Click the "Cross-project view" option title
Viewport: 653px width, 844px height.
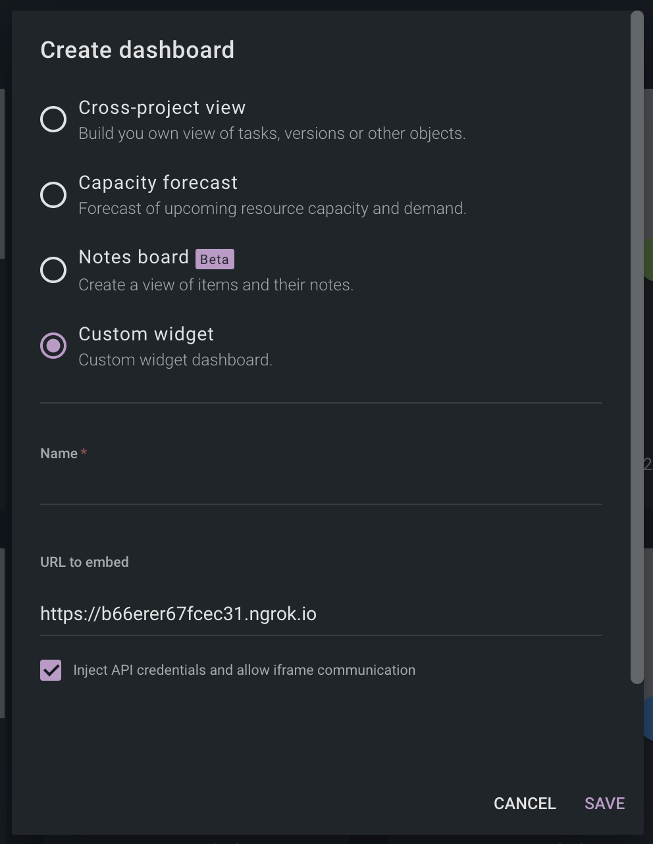click(162, 107)
